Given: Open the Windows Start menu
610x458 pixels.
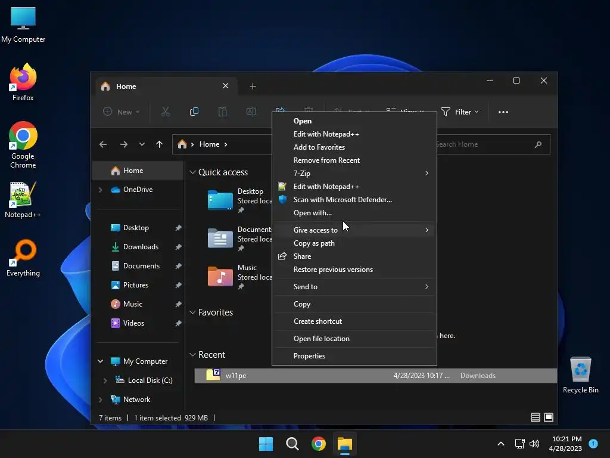Looking at the screenshot, I should [x=266, y=444].
